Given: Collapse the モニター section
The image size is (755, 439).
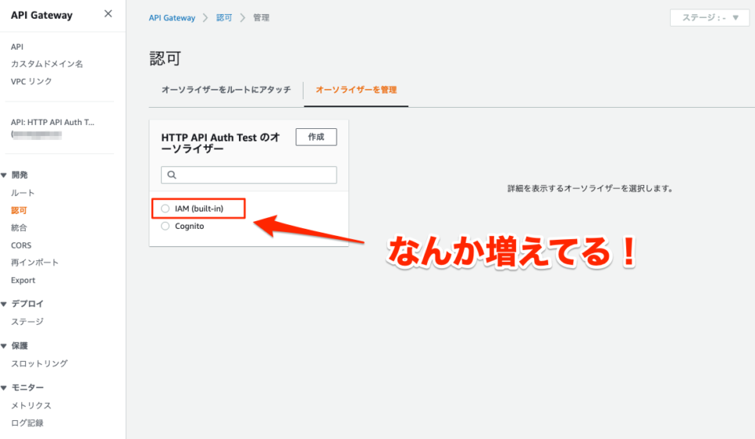Looking at the screenshot, I should point(4,387).
